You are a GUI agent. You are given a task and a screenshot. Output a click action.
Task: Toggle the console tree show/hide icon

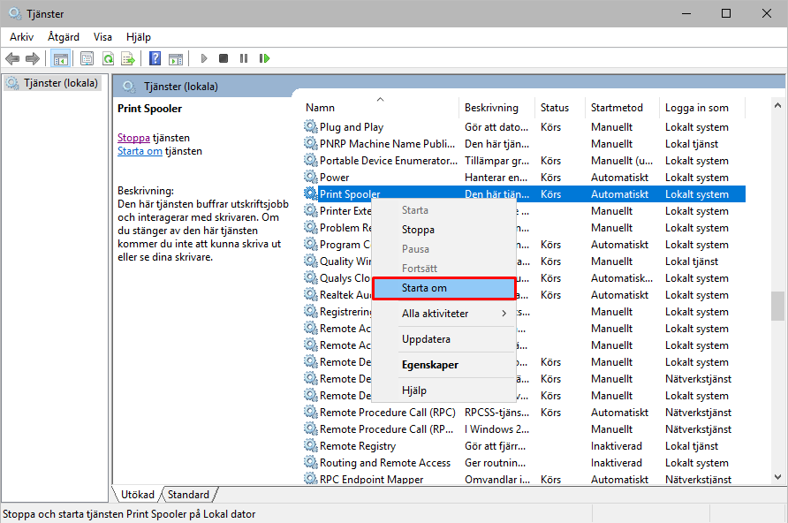pos(61,58)
